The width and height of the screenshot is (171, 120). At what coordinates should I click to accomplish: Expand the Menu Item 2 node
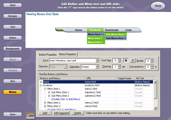click(x=45, y=103)
